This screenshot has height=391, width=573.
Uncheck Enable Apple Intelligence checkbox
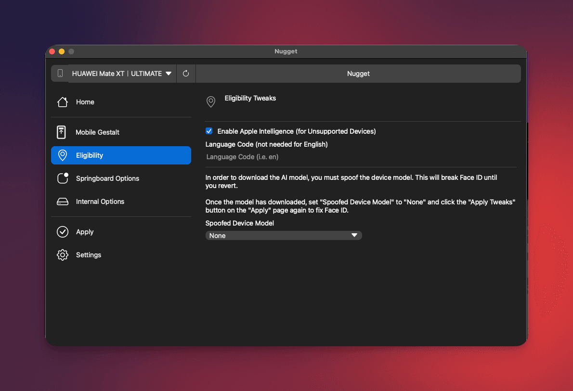[209, 131]
